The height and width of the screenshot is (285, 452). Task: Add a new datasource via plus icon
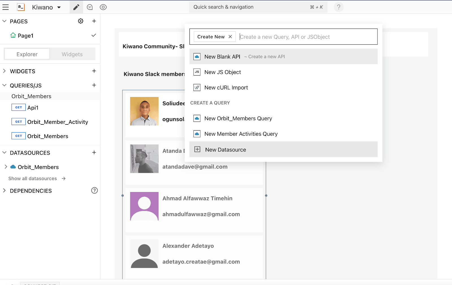94,153
